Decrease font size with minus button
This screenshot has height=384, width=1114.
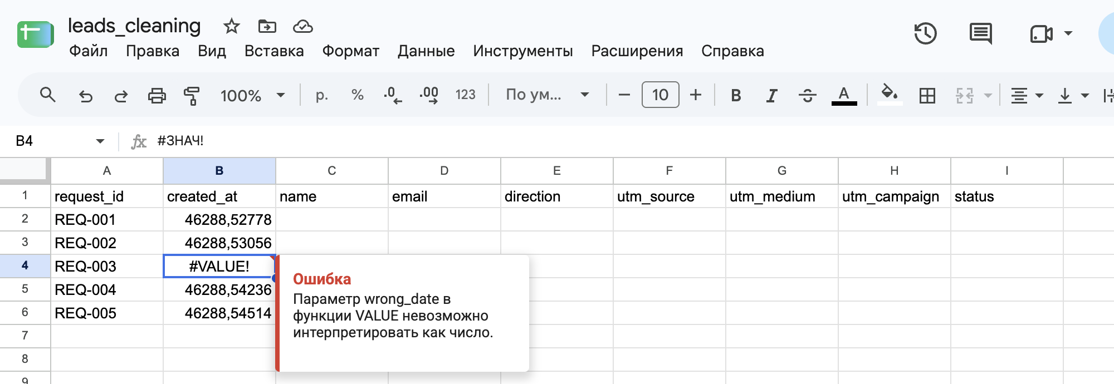point(624,95)
